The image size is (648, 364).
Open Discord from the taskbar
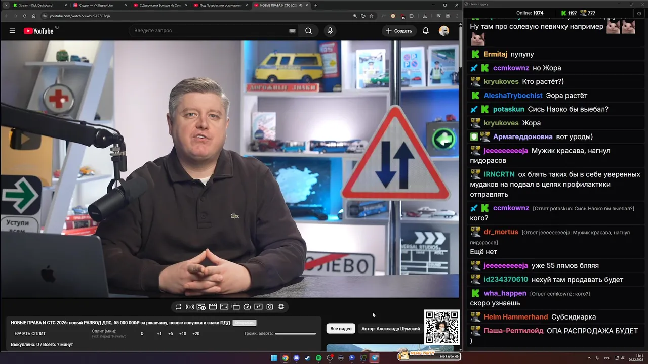click(296, 358)
